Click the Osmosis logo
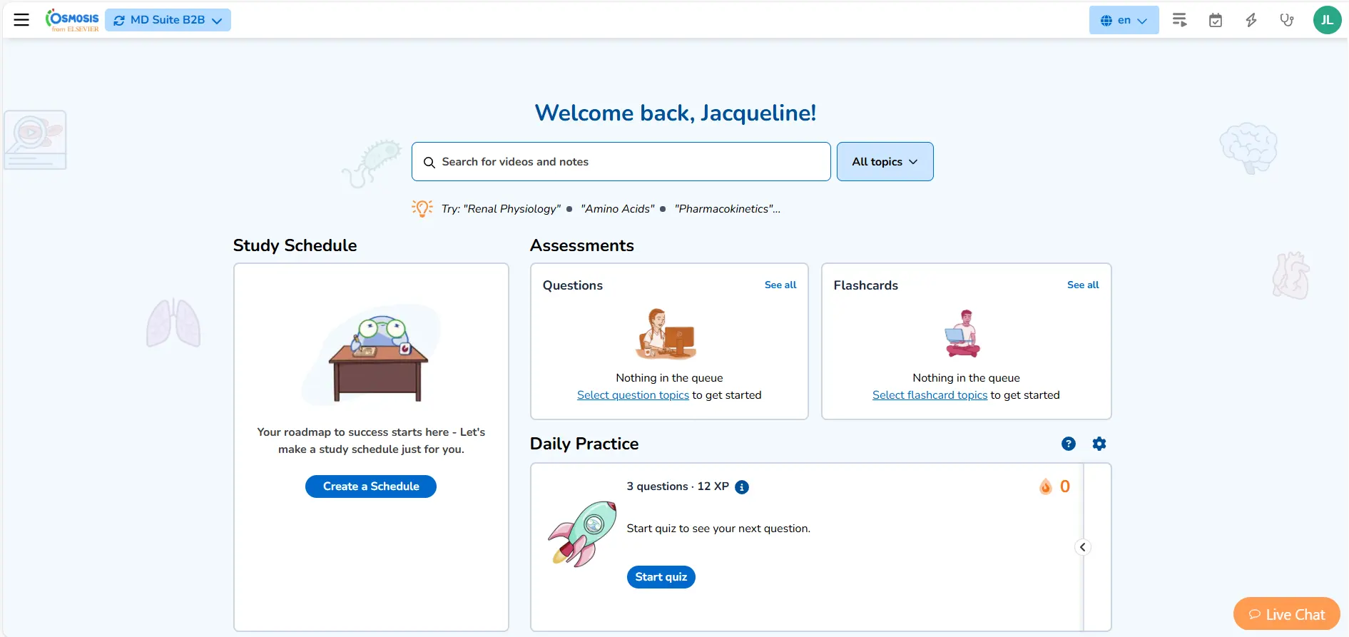This screenshot has width=1349, height=637. 73,20
